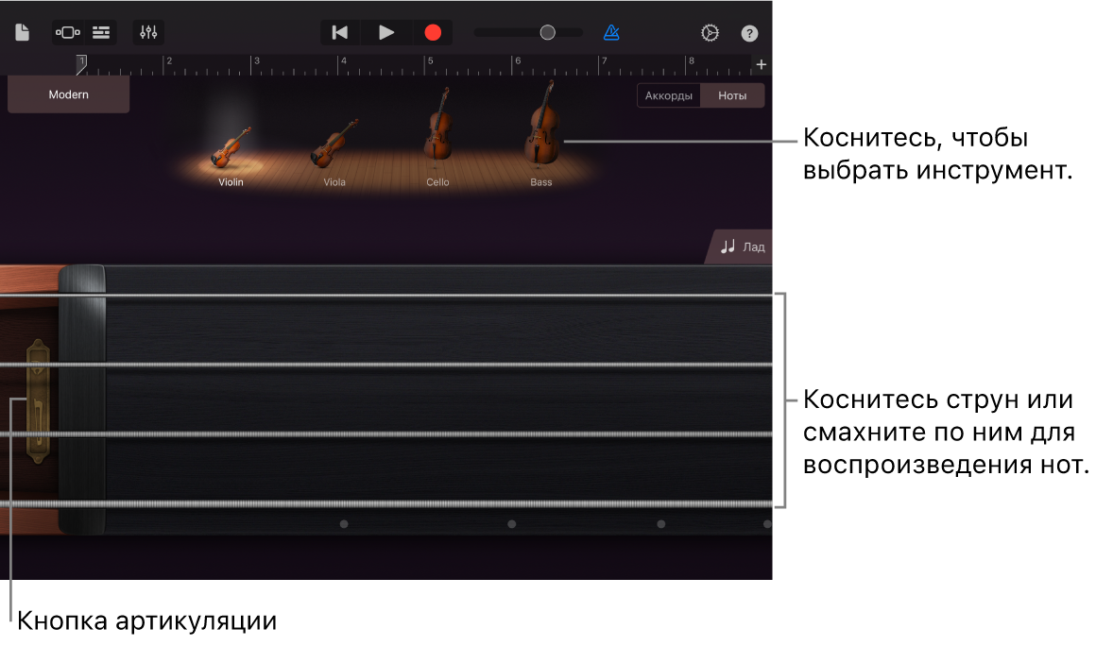The image size is (1096, 646).
Task: Open the instrument browser button
Action: coord(68,33)
